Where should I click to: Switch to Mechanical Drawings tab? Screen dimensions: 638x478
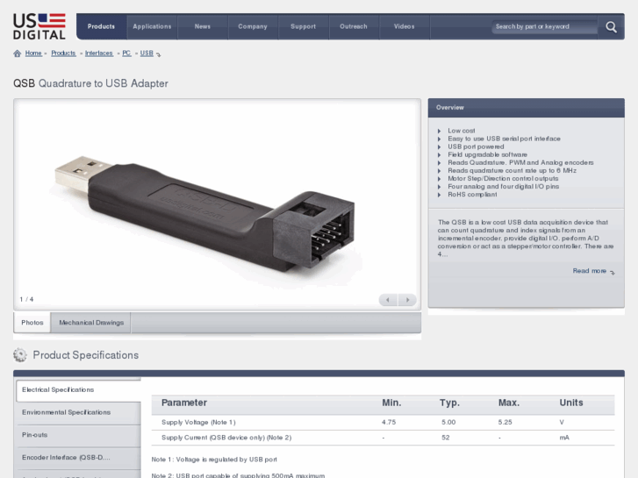coord(91,323)
